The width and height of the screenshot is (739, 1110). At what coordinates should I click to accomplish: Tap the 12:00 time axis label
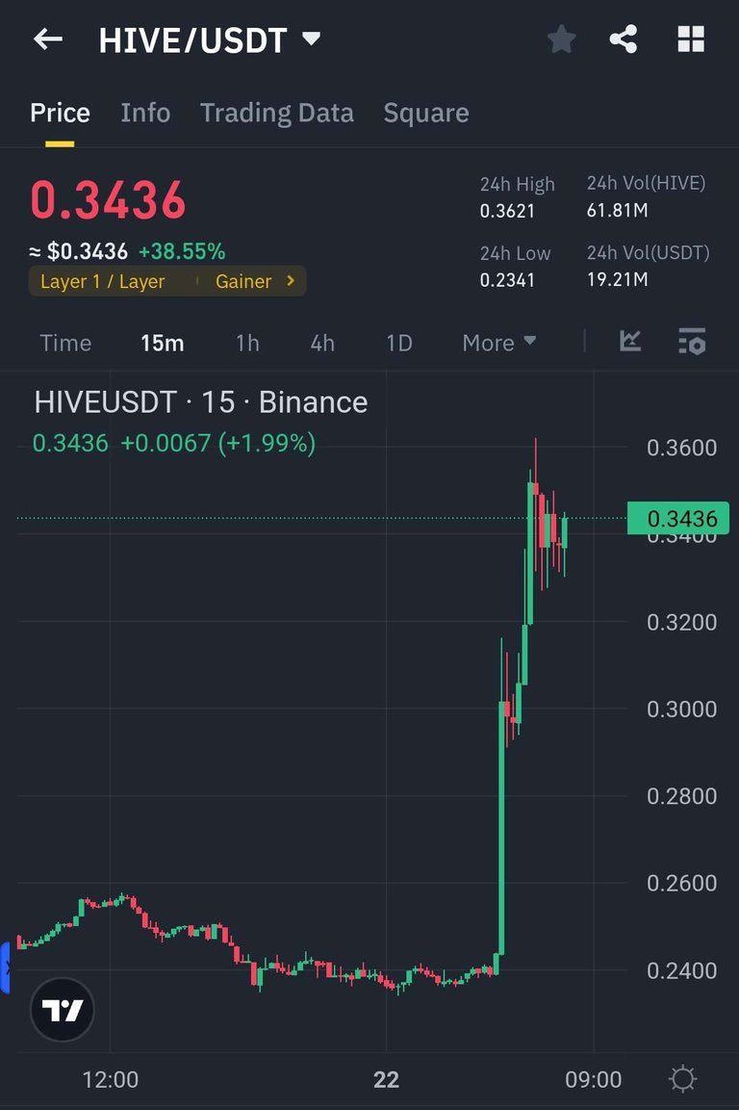click(x=111, y=1079)
